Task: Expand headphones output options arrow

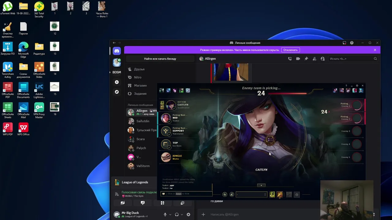Action: pos(182,215)
